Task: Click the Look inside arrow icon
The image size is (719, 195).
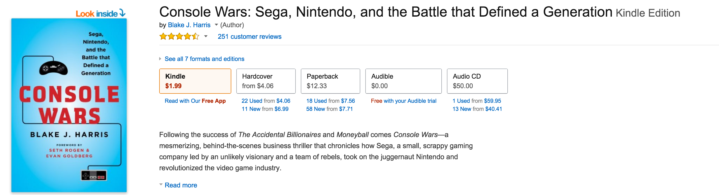Action: [122, 13]
